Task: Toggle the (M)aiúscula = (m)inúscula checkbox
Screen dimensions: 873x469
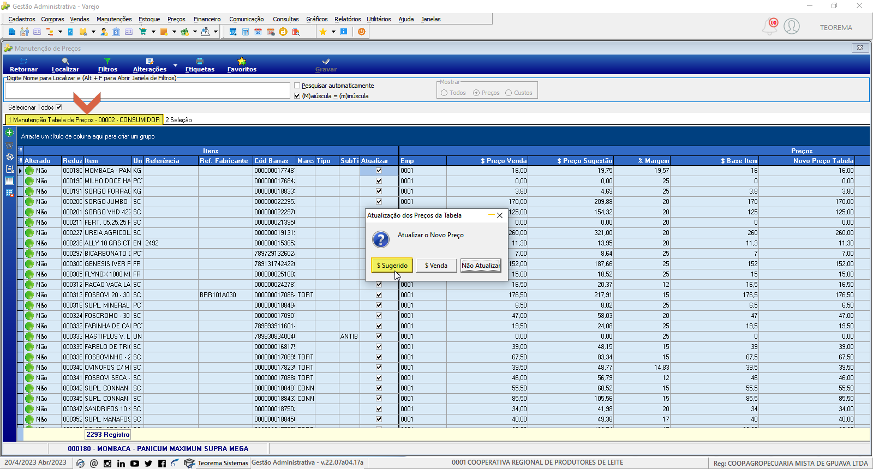Action: point(297,96)
